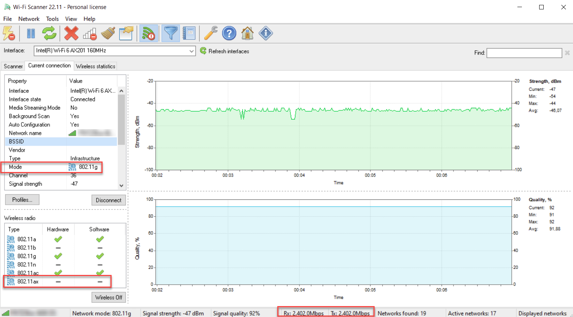Switch to the Scanner tab
Image resolution: width=573 pixels, height=317 pixels.
pos(13,66)
